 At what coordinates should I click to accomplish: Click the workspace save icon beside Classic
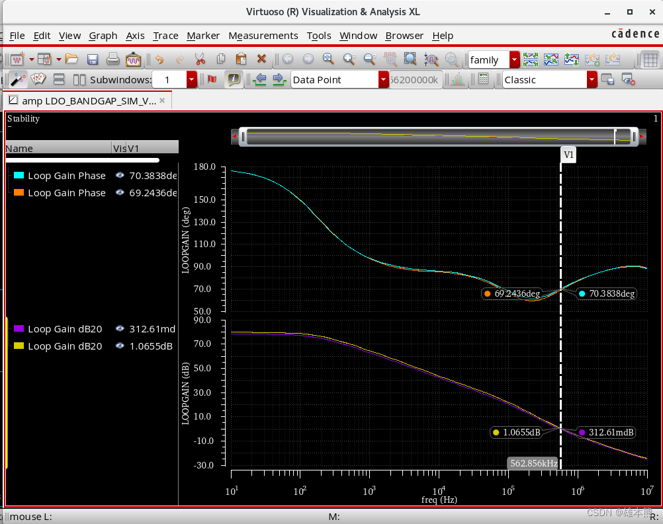pos(607,79)
